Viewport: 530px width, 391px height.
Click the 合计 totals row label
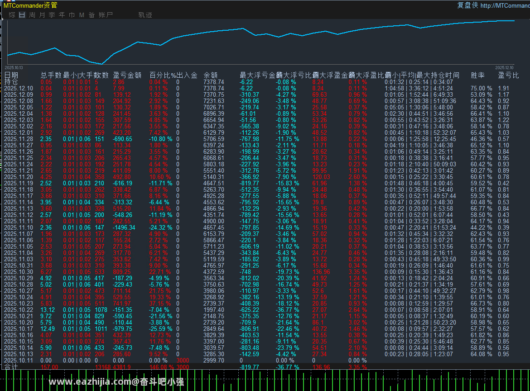[11, 367]
